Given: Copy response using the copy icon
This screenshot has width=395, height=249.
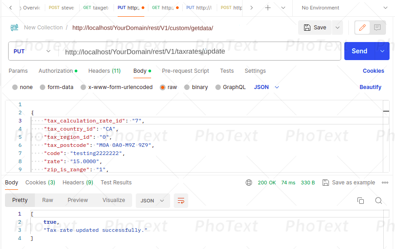Looking at the screenshot, I should click(361, 201).
